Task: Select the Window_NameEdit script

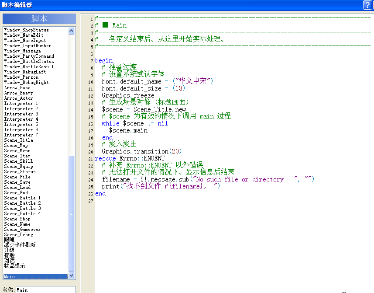Action: click(24, 35)
